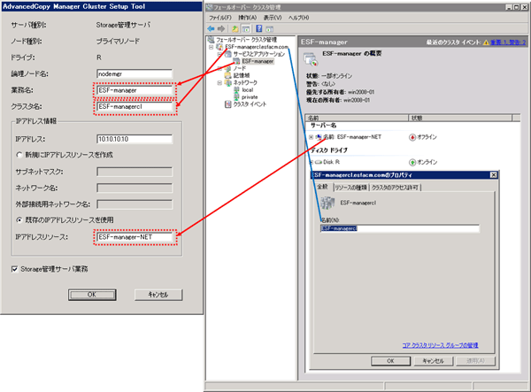Click the 名前 column header
531x392 pixels.
(x=357, y=118)
